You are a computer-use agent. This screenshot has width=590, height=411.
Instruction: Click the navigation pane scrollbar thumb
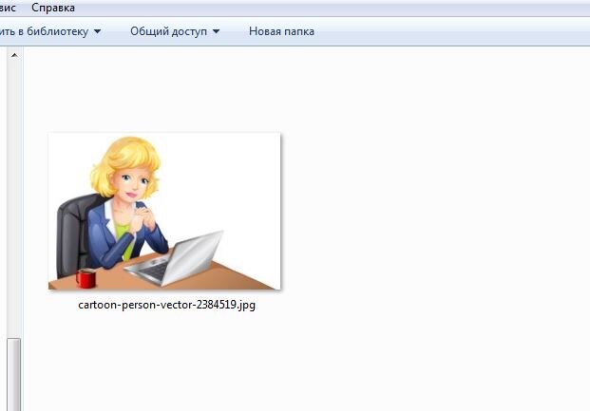tap(14, 374)
